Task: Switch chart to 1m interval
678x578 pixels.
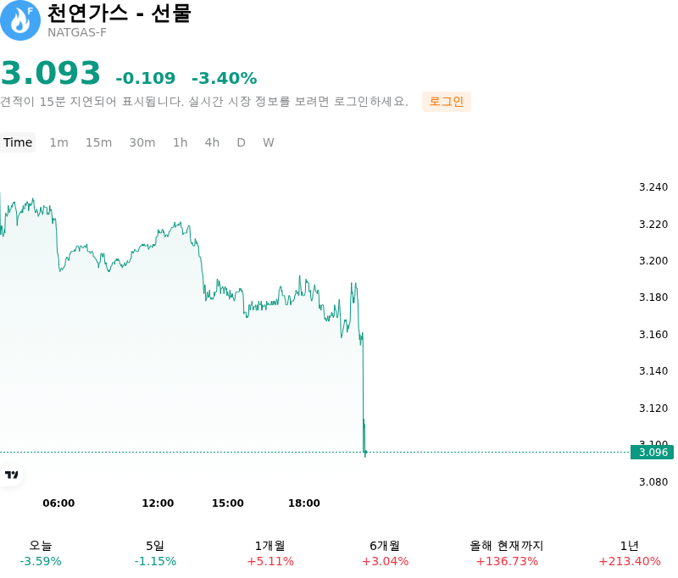Action: (58, 142)
